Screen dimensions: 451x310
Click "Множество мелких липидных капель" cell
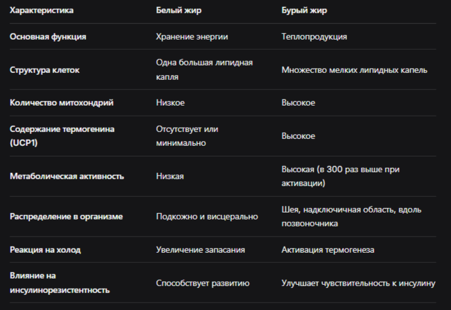coord(354,69)
